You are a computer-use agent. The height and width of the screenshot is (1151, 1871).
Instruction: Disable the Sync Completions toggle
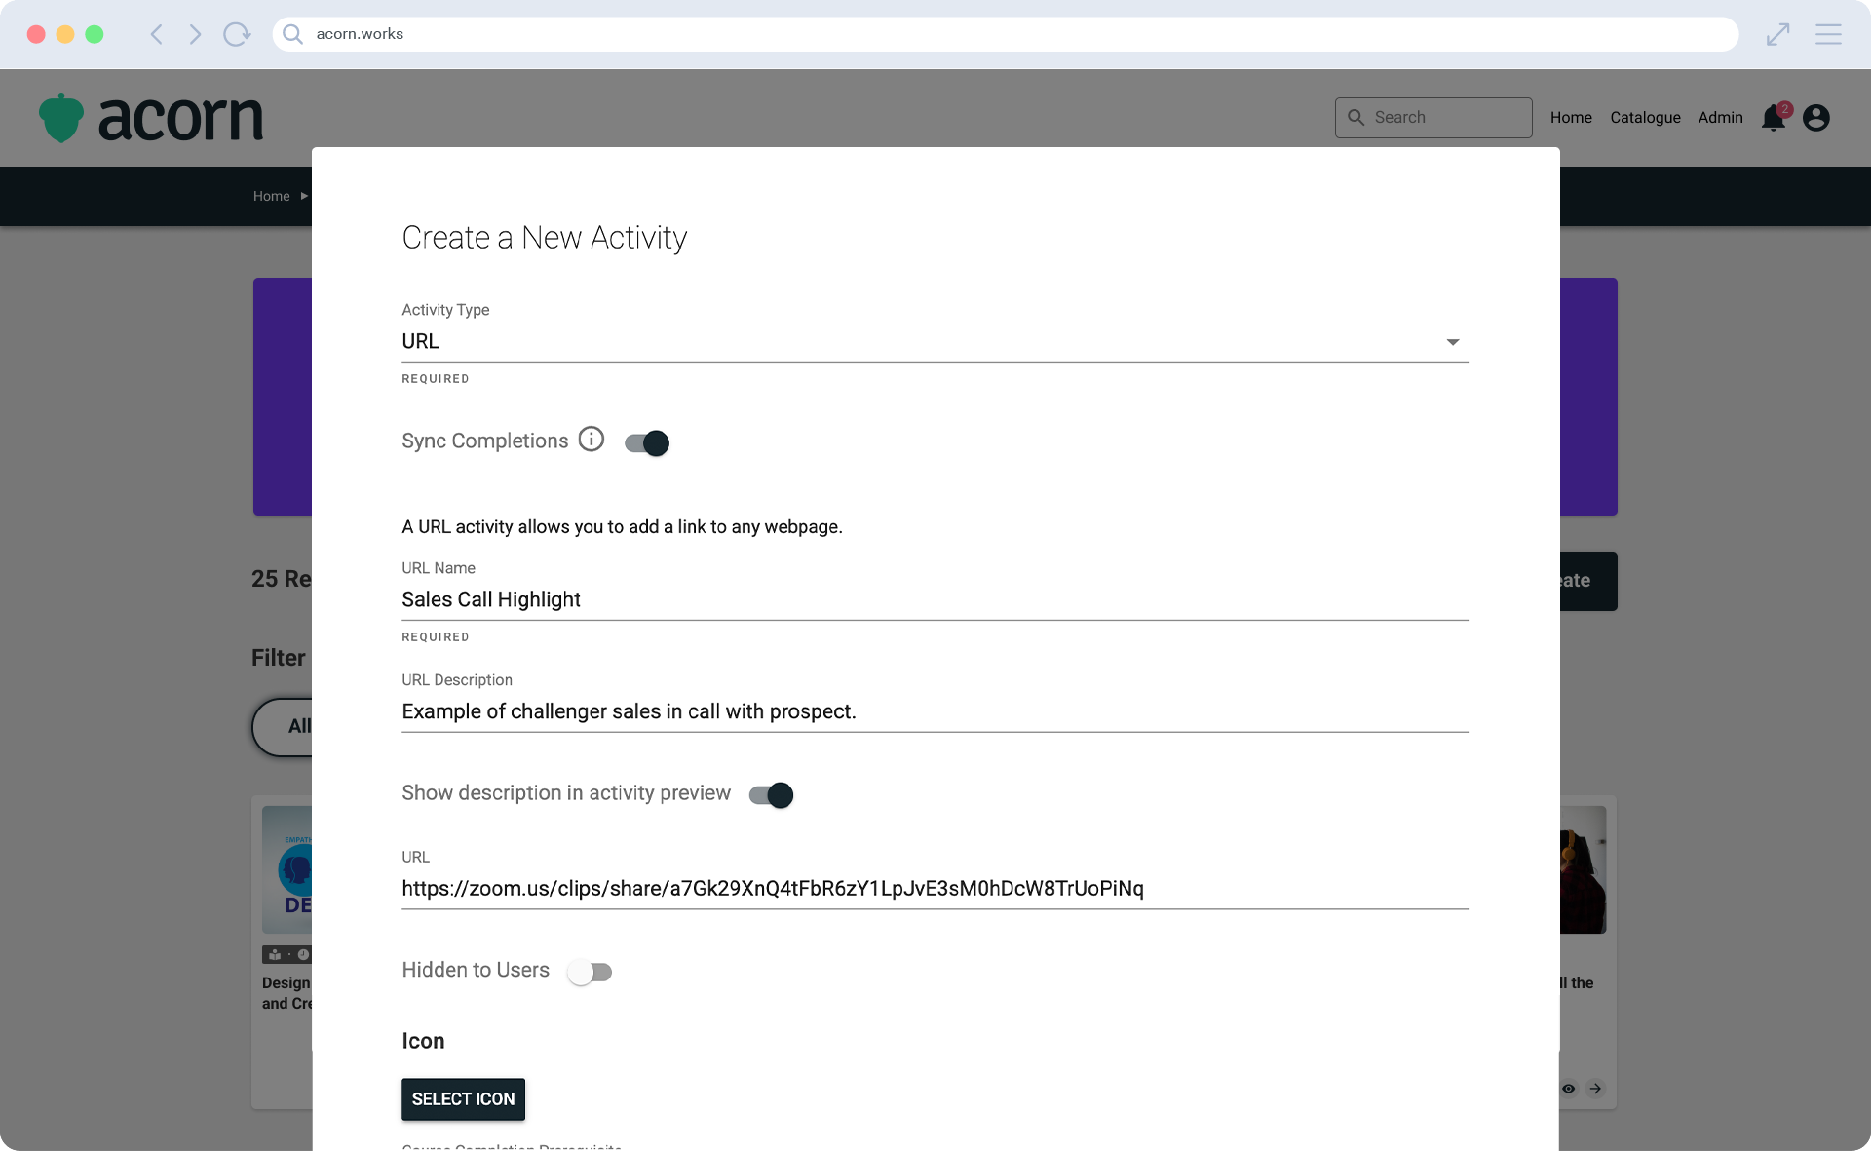647,443
